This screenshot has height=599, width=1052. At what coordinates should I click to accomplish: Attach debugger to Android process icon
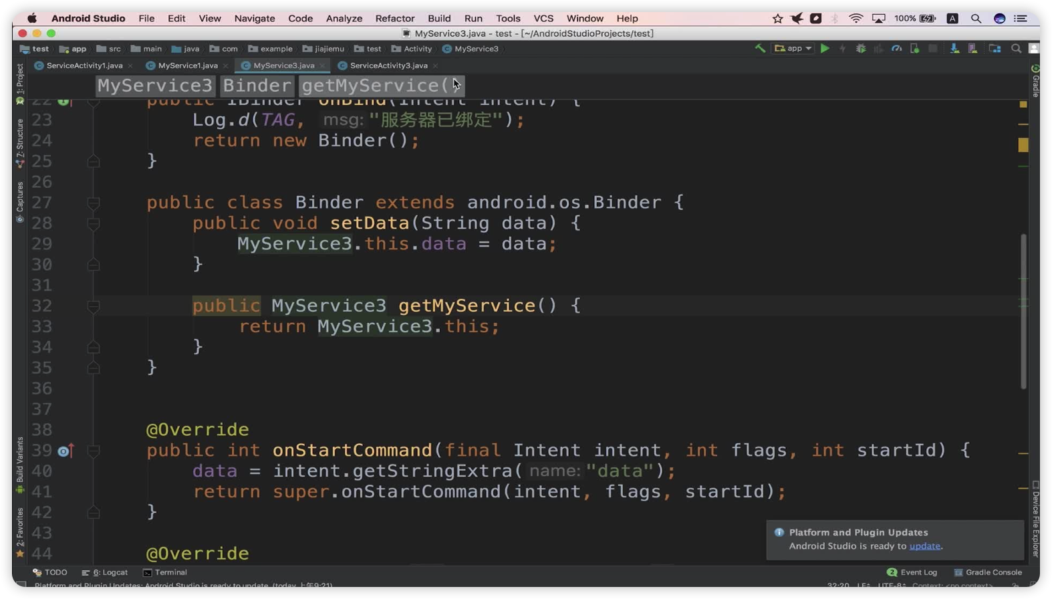pos(914,48)
